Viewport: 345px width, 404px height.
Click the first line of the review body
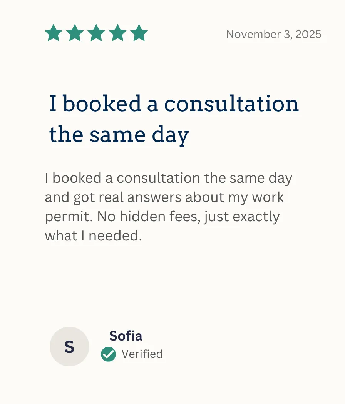[168, 178]
